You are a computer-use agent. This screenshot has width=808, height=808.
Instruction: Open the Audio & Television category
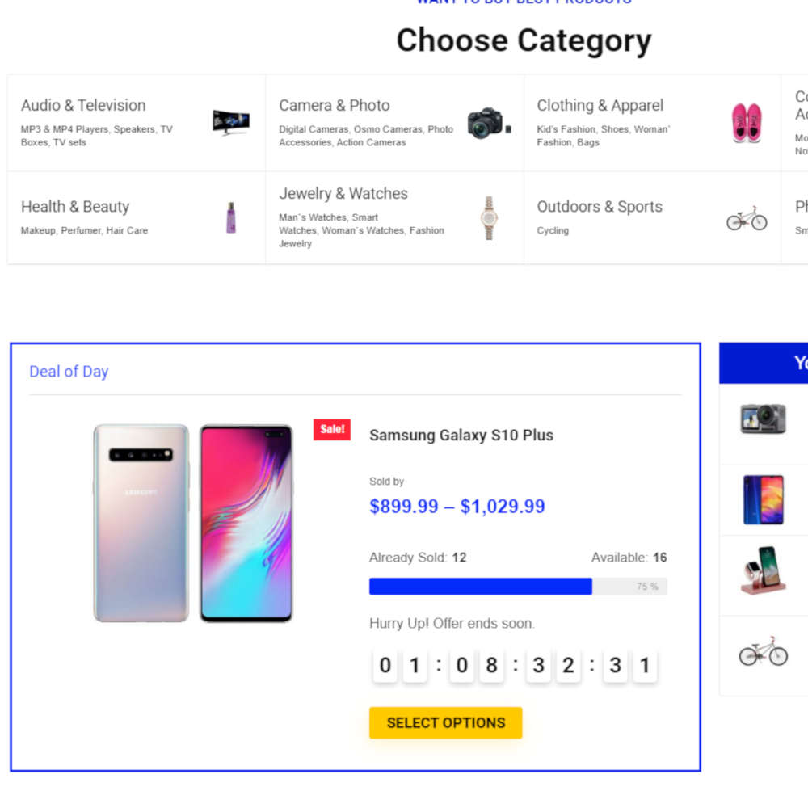[x=83, y=106]
